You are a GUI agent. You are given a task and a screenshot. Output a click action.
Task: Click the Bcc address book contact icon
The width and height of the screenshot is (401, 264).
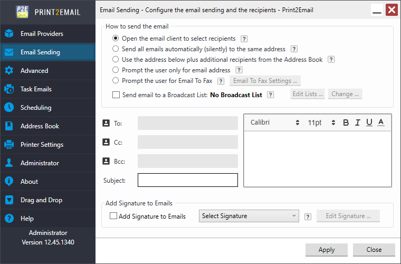click(106, 161)
